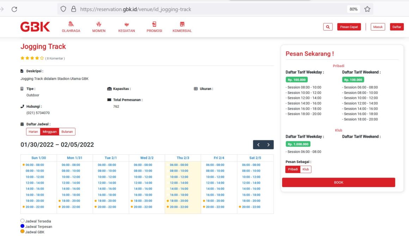Open the KOMERSIAL navigation icon
409x236 pixels.
[182, 24]
